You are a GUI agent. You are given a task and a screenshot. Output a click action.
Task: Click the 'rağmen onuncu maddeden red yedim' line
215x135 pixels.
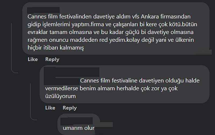(111, 40)
